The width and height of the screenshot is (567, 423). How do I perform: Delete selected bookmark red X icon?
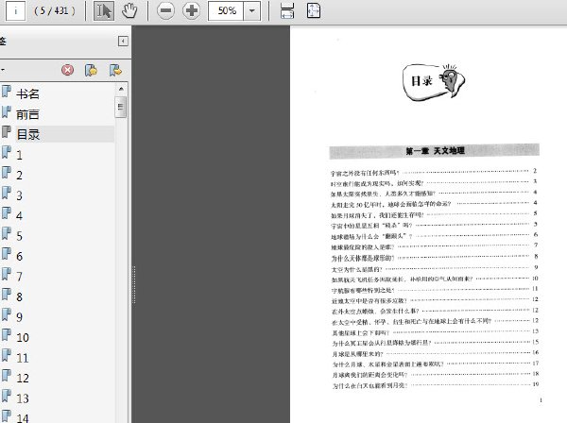[x=68, y=70]
